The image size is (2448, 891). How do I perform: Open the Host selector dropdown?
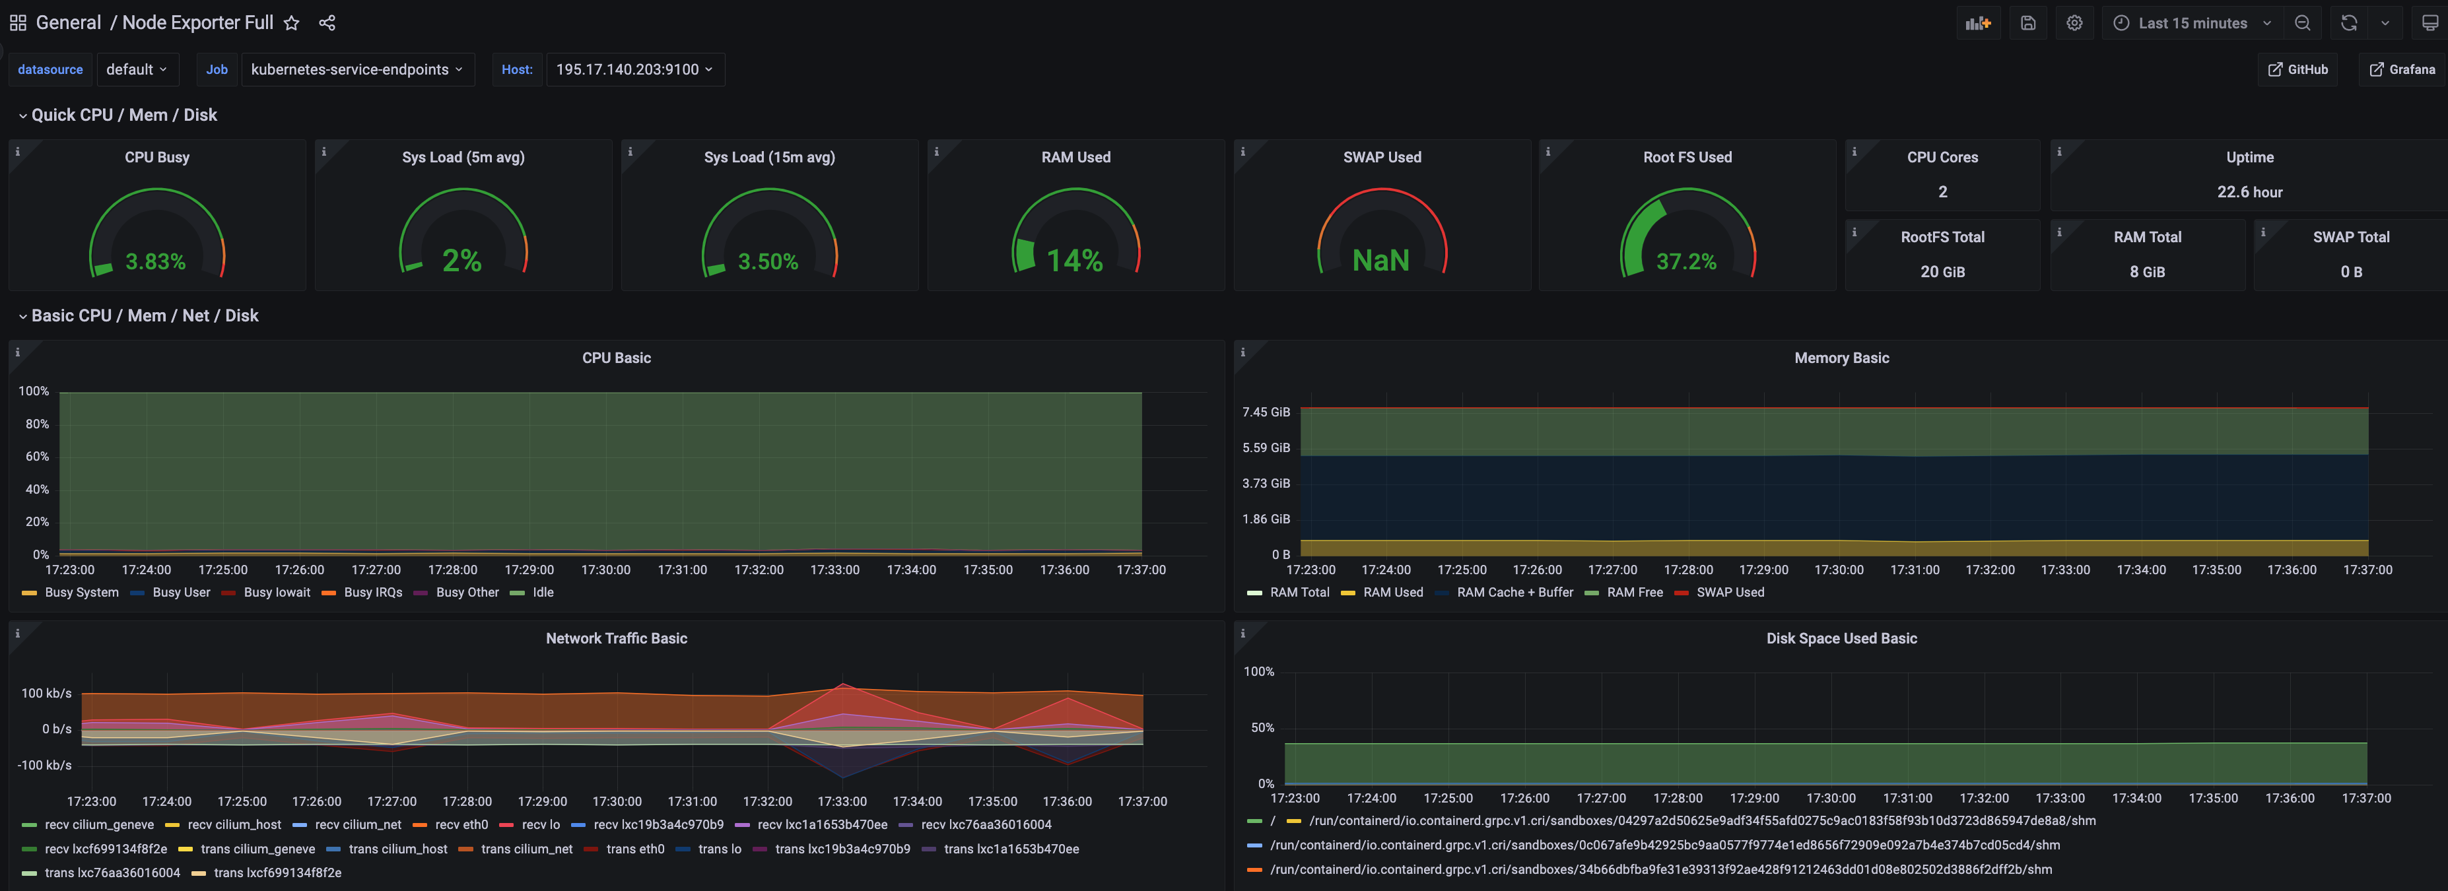click(x=635, y=69)
